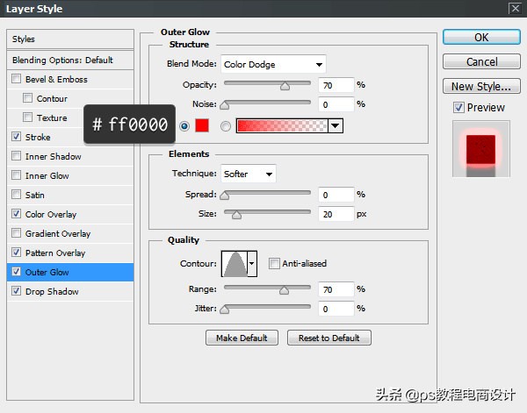Click the Noise value field

pyautogui.click(x=336, y=104)
